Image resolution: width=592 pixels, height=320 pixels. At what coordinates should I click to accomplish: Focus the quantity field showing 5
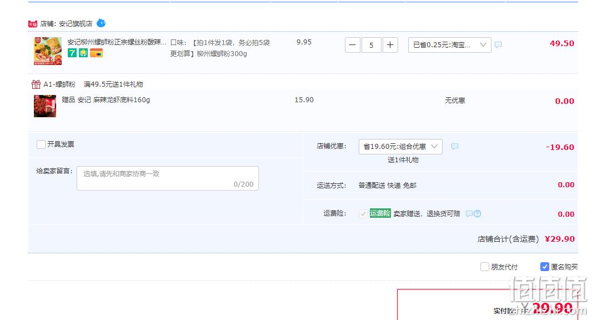(372, 45)
